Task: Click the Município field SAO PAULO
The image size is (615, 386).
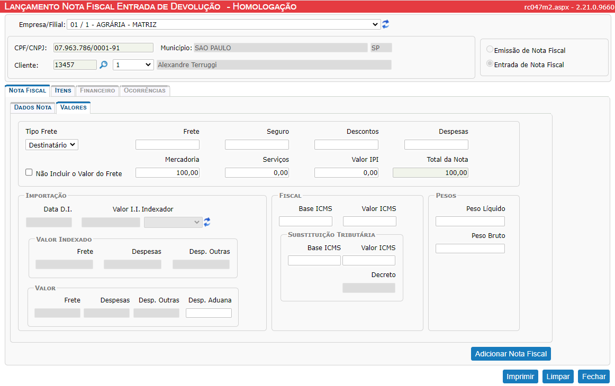Action: (281, 48)
